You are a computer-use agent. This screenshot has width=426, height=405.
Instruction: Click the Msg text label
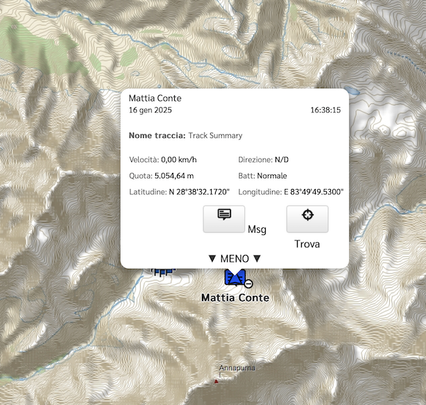point(257,229)
